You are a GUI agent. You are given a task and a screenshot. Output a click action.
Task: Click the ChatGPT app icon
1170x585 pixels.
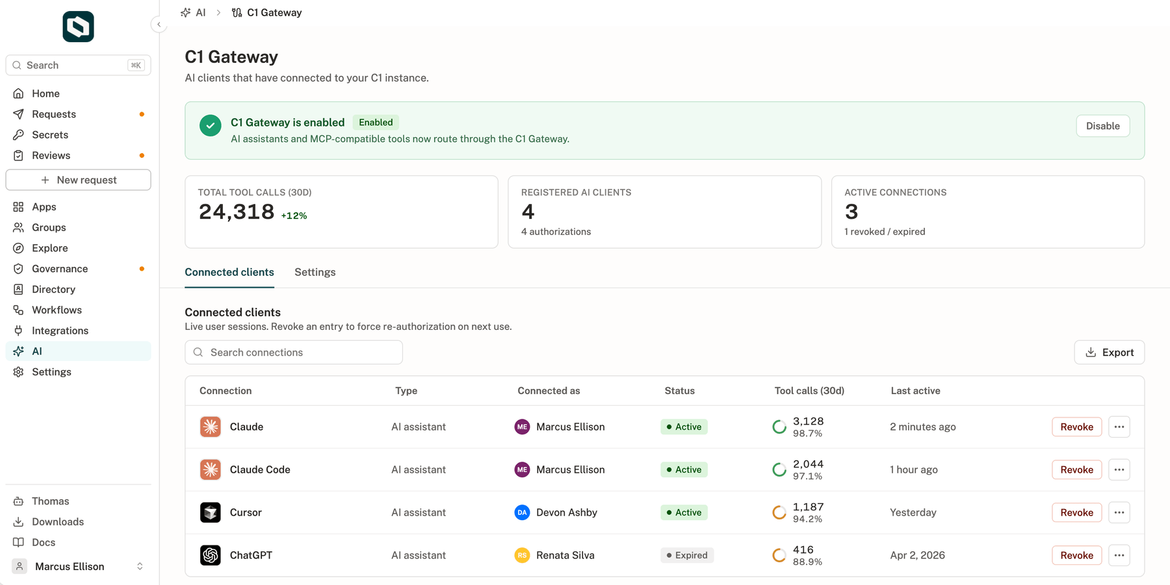coord(210,556)
